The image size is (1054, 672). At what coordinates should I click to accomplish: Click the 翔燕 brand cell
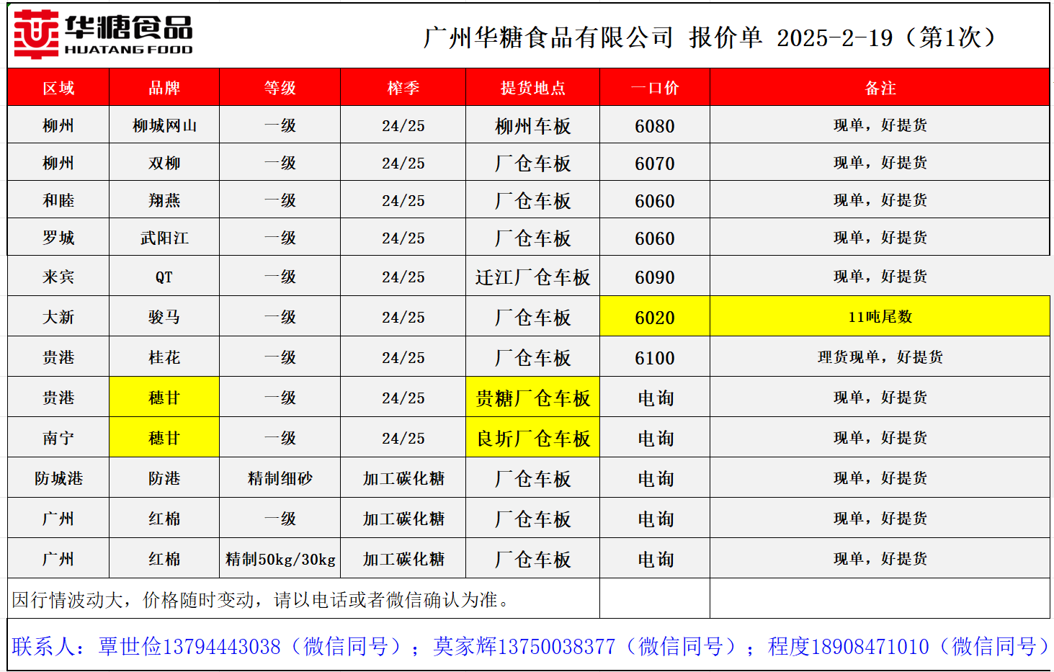point(164,201)
